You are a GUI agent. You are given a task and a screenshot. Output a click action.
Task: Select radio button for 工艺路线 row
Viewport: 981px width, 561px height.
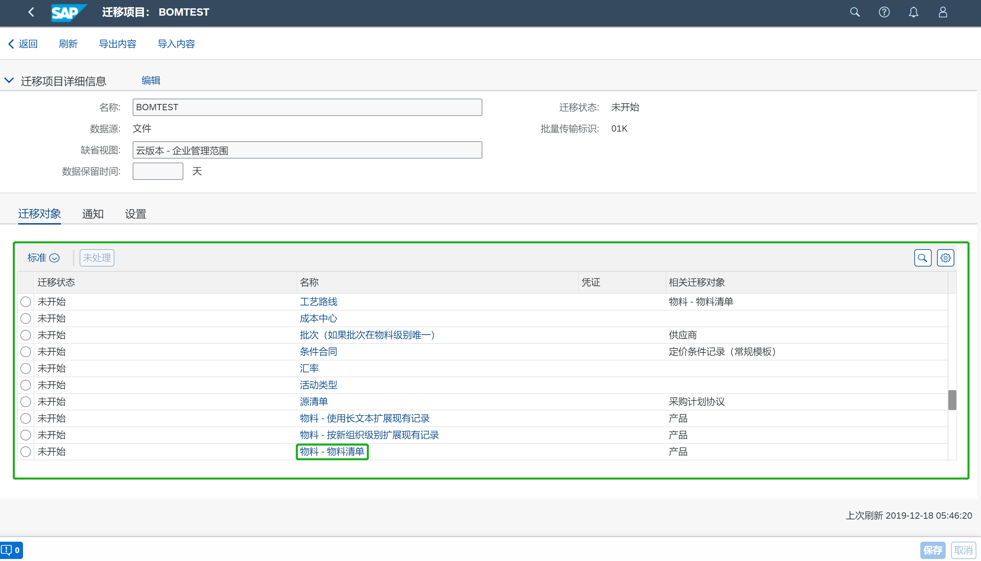click(25, 302)
